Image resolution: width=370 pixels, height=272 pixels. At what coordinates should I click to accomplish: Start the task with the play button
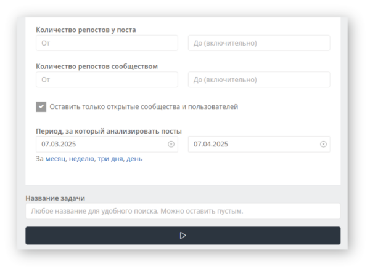(183, 236)
